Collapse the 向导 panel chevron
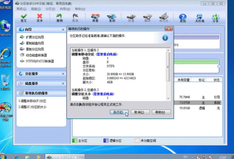Viewport: 234px width, 159px height. (63, 30)
